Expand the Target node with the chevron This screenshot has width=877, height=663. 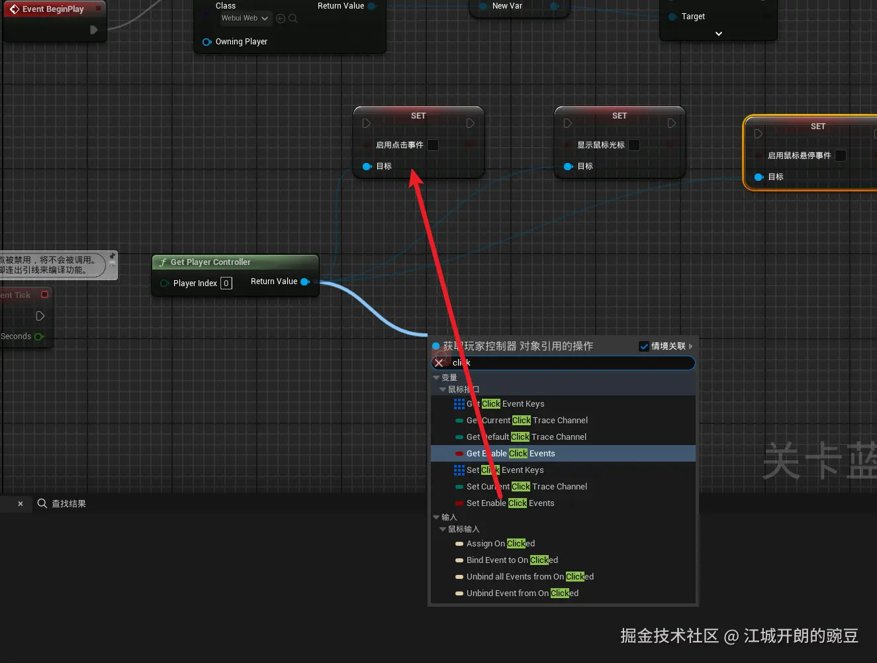click(x=719, y=34)
